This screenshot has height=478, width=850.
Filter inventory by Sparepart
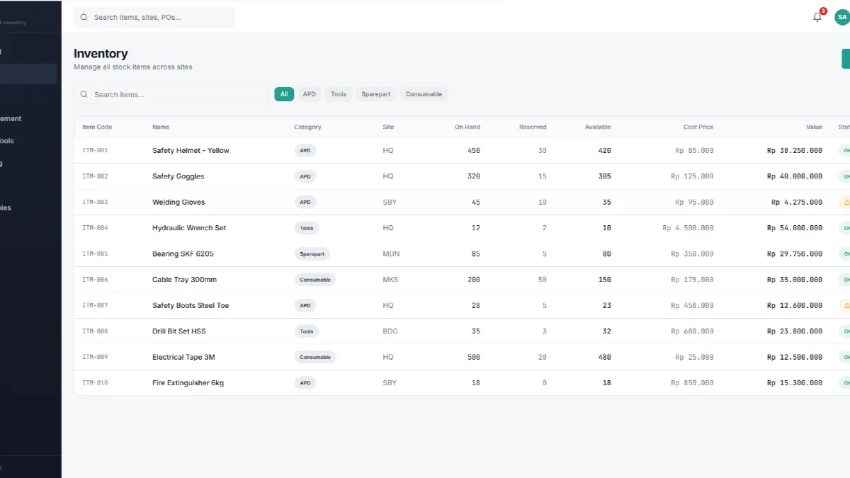376,94
